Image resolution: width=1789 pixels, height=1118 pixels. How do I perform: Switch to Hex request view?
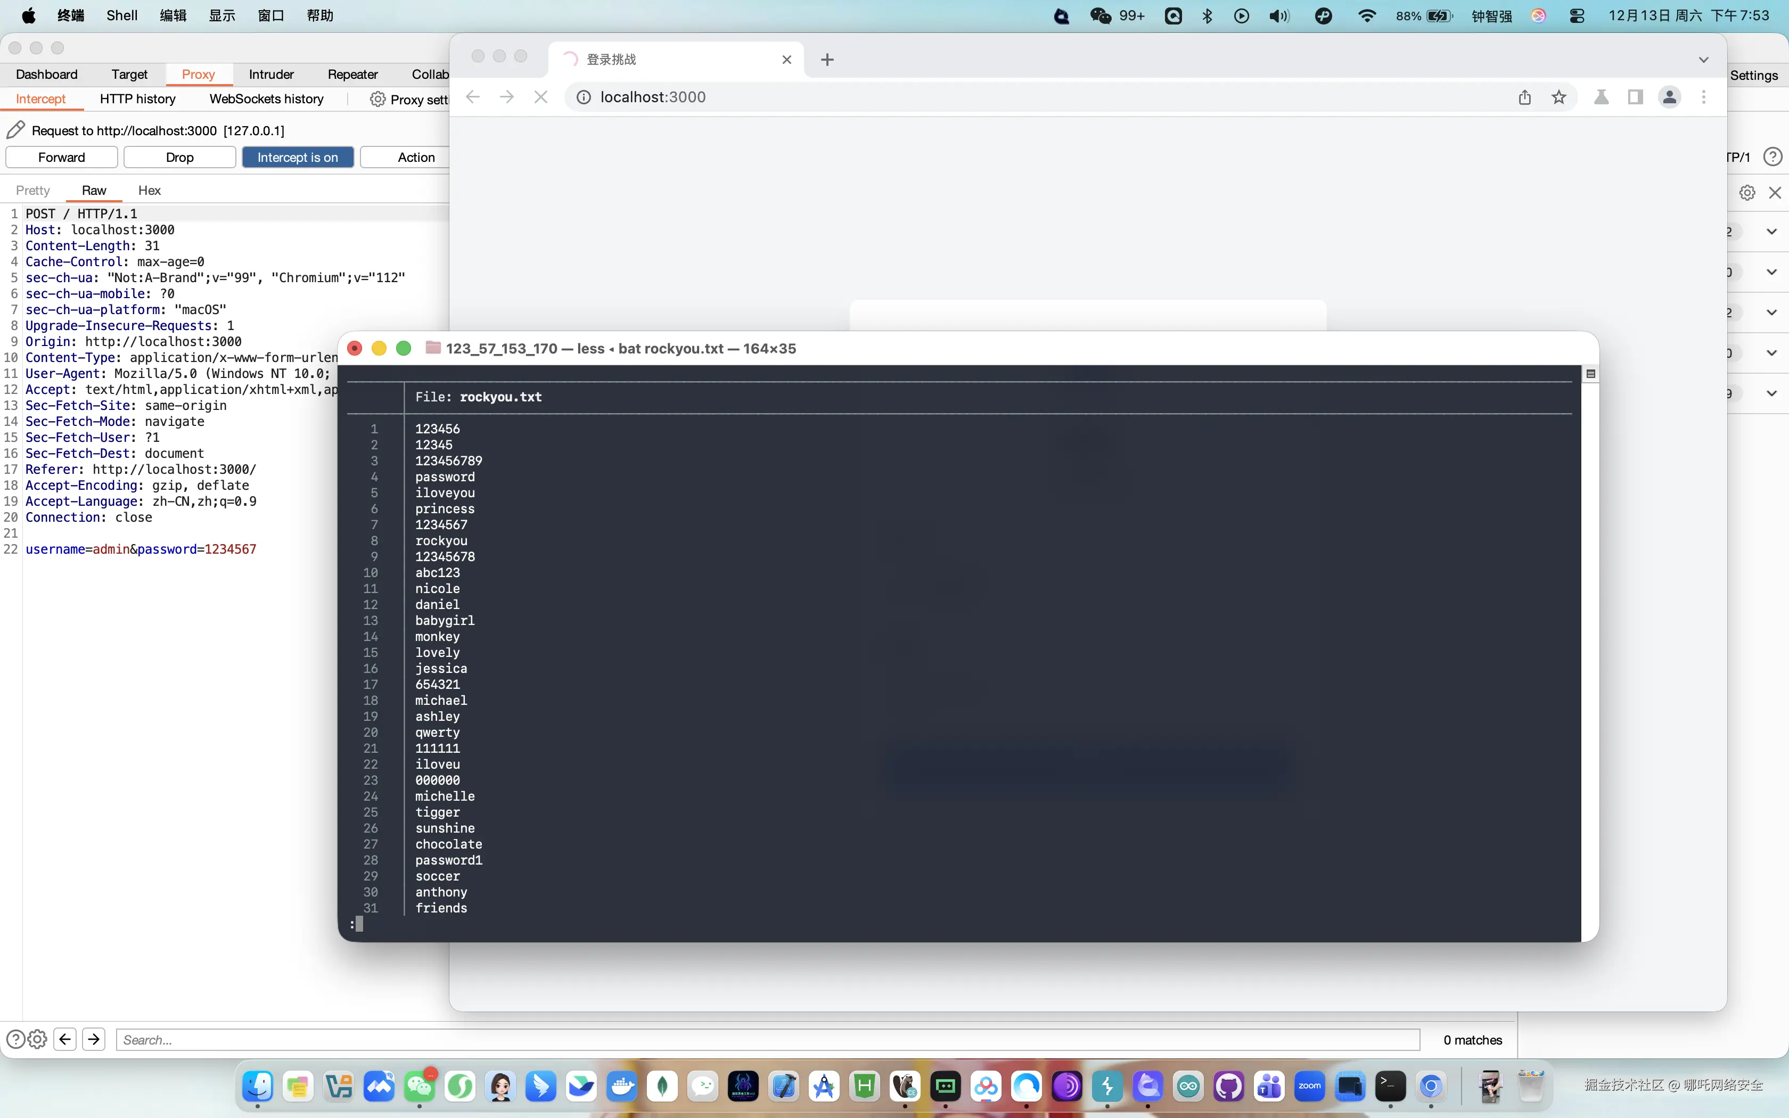pos(149,190)
